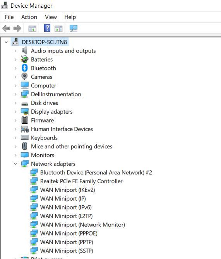Click the Network adapters category icon
Screen dimensions: 221x259
(x=25, y=164)
